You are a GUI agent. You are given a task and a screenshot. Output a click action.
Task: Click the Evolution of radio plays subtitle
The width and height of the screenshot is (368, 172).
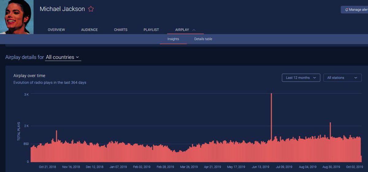tap(50, 83)
